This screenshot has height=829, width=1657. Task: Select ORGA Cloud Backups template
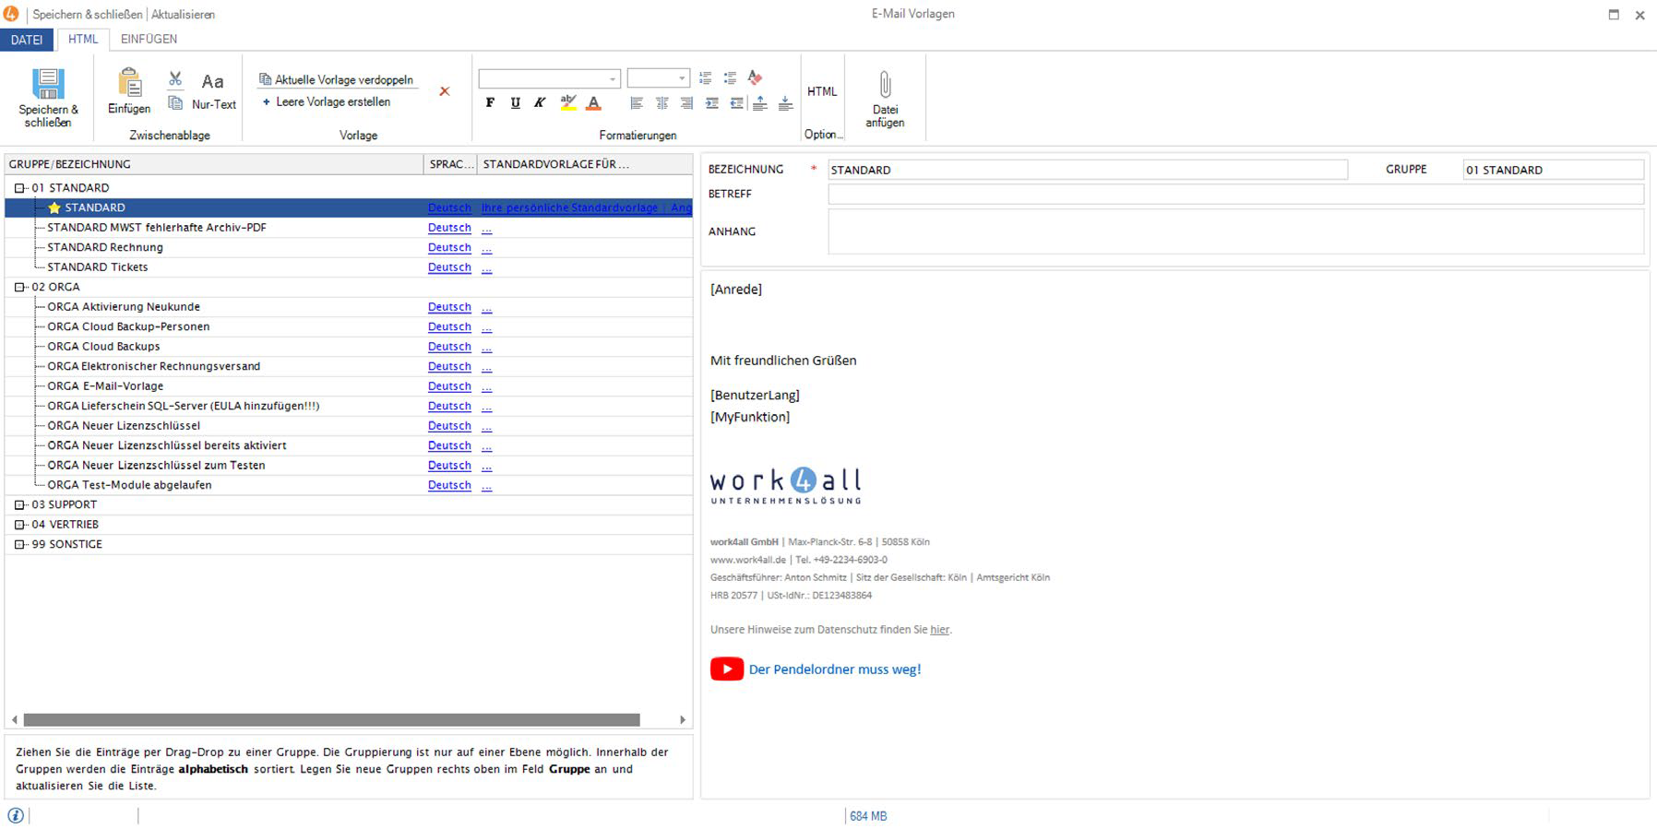point(103,347)
